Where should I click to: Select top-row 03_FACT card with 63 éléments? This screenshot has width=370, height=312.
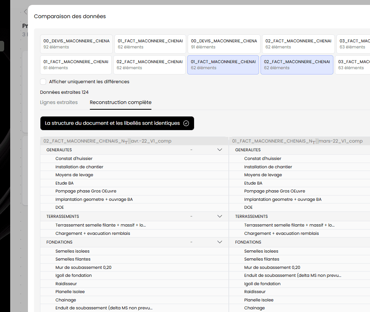(353, 44)
